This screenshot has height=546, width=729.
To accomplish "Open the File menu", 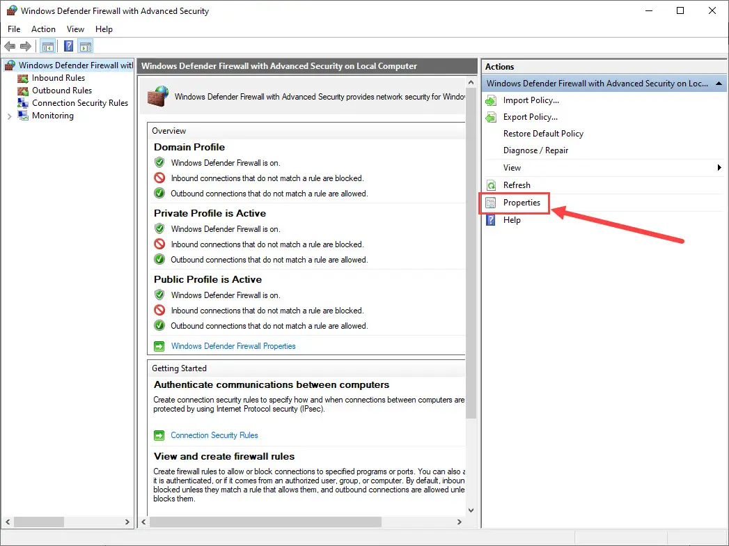I will [x=14, y=29].
